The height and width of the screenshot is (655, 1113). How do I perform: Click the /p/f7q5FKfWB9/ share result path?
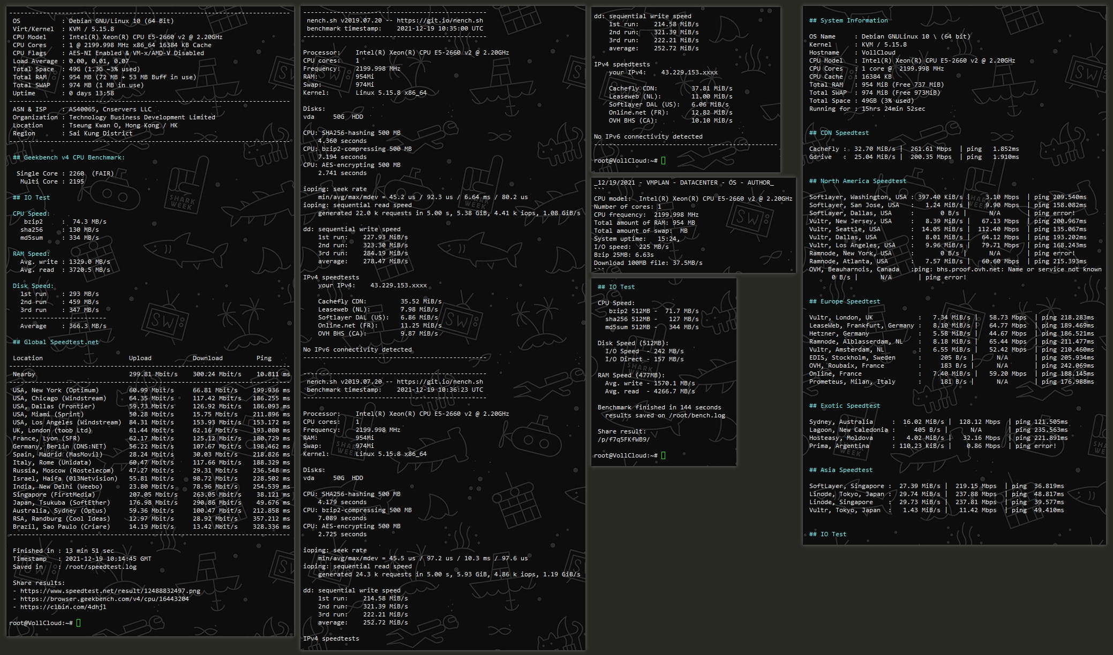click(x=623, y=439)
